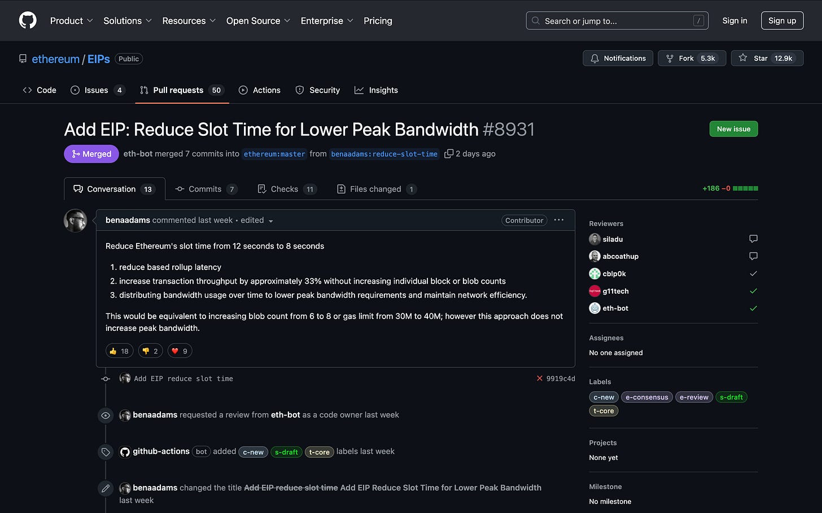The image size is (822, 513).
Task: Click the failed status X icon
Action: click(540, 378)
